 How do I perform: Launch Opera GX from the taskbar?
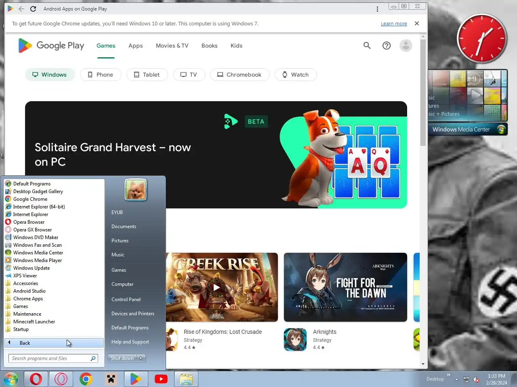click(x=61, y=379)
